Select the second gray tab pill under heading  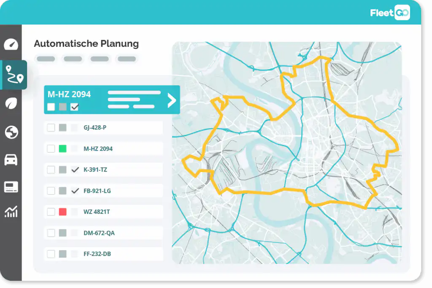tap(73, 59)
